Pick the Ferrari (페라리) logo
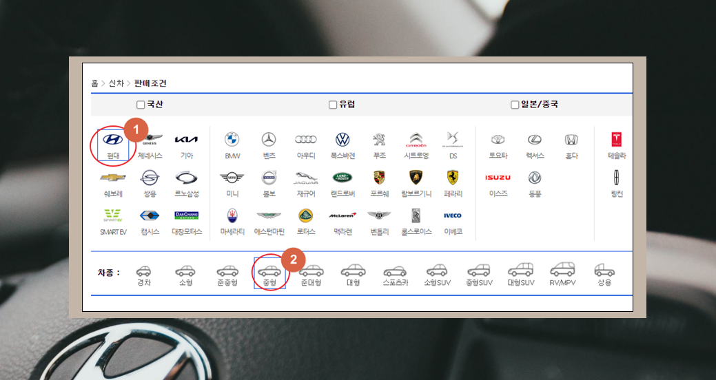The width and height of the screenshot is (716, 380). pyautogui.click(x=453, y=178)
